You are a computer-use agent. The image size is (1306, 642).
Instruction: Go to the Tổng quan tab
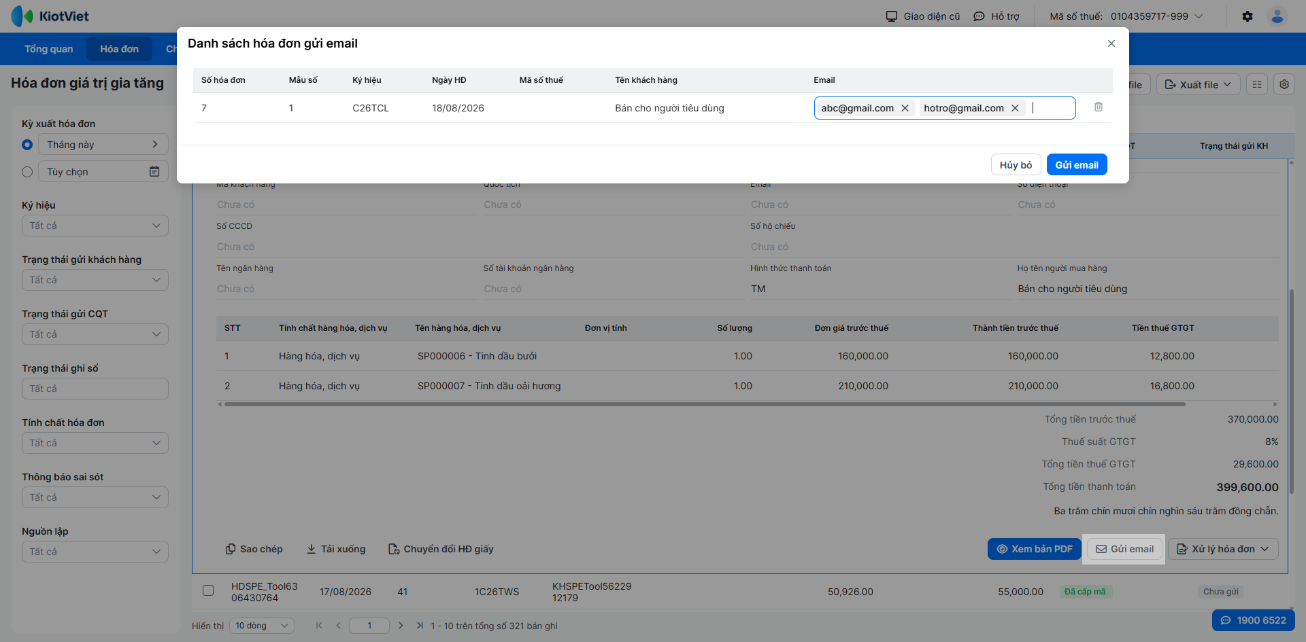coord(48,49)
